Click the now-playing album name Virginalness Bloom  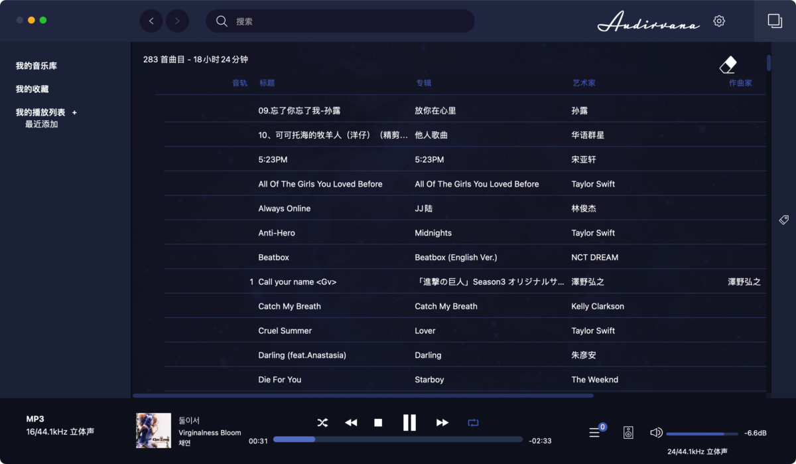point(210,433)
